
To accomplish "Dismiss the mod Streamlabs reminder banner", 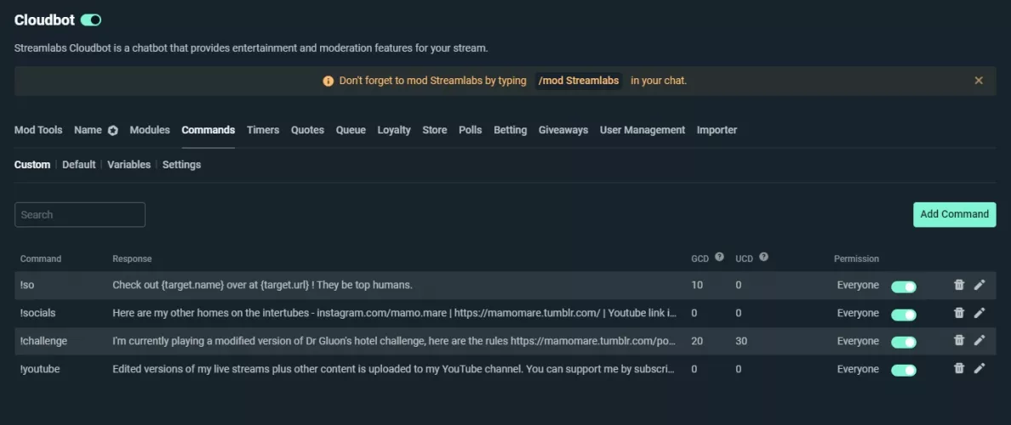I will click(x=979, y=81).
